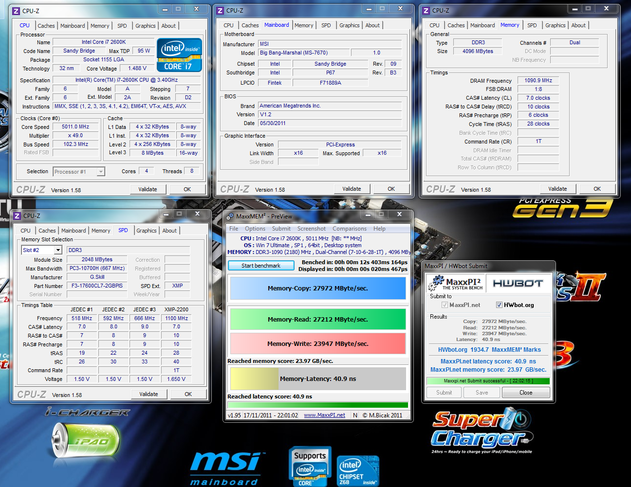Open the Options menu in MaxxMEM²

click(255, 229)
